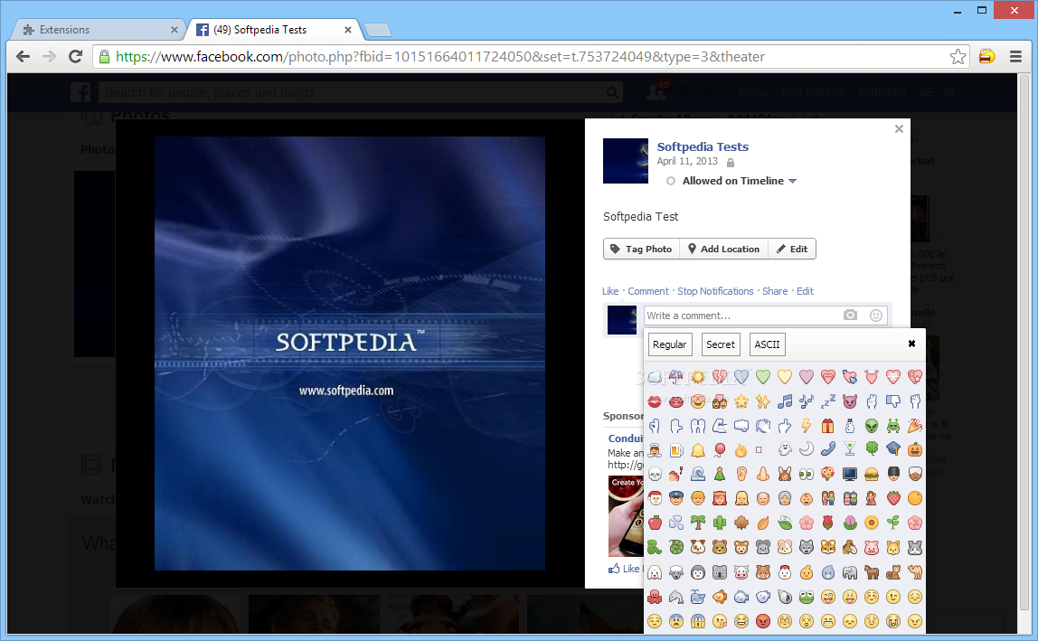Screen dimensions: 1038x641
Task: Pick the Santa Claus emoji
Action: coord(655,499)
